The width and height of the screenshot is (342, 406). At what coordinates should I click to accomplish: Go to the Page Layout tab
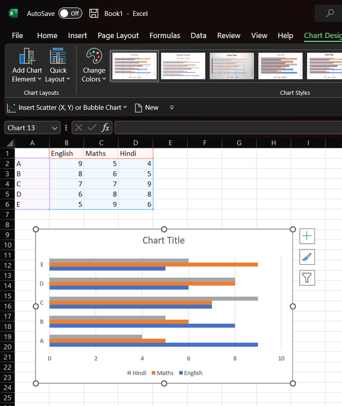coord(118,35)
